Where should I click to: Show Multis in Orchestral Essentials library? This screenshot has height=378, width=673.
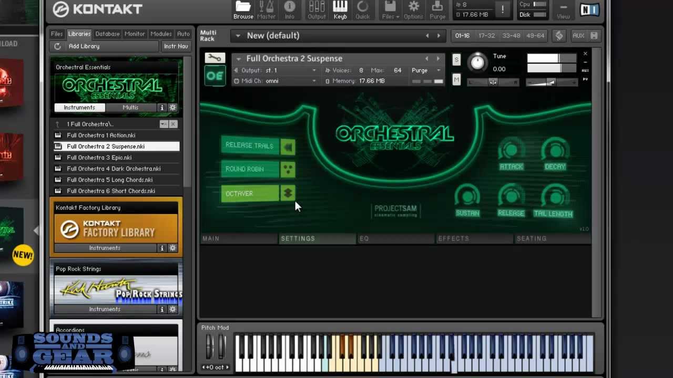coord(130,108)
